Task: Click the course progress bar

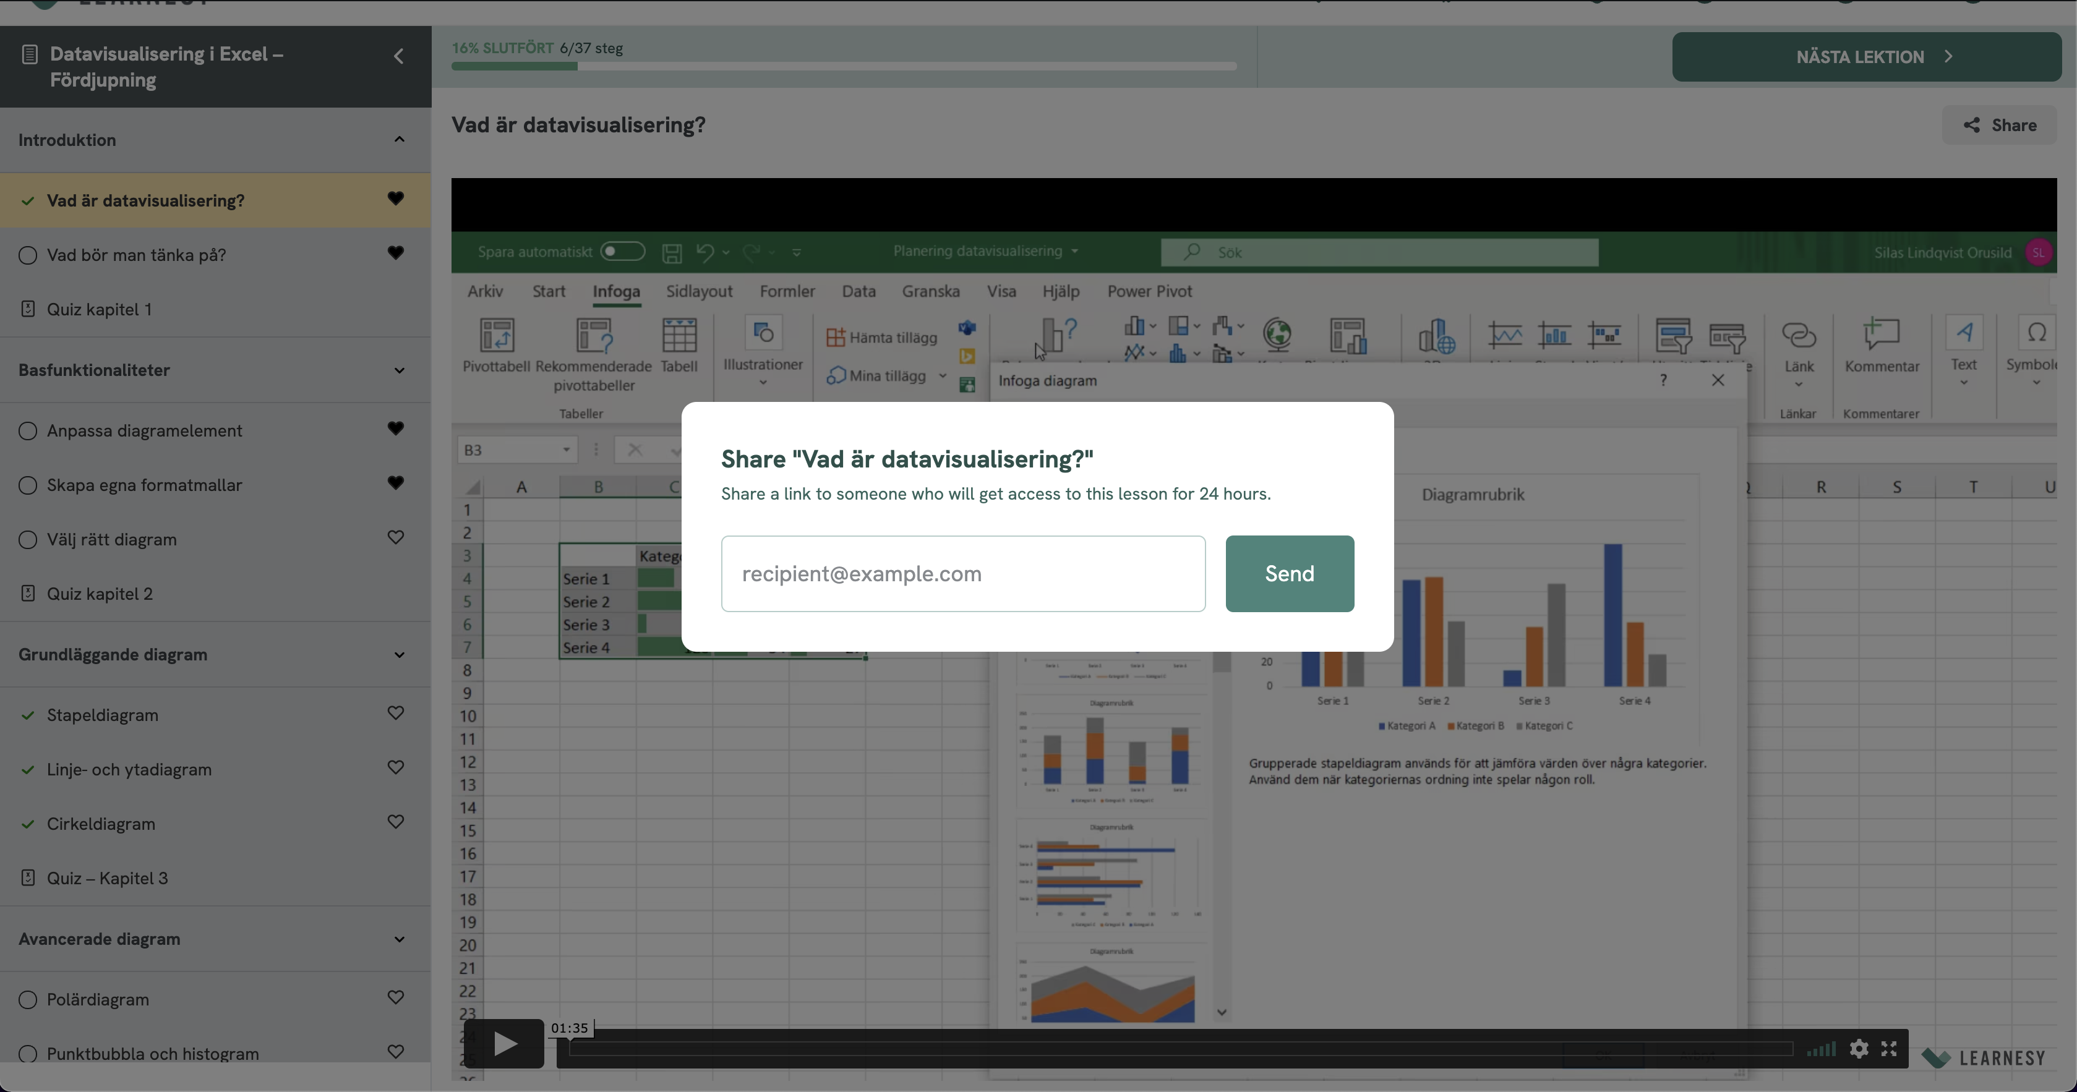Action: [844, 66]
